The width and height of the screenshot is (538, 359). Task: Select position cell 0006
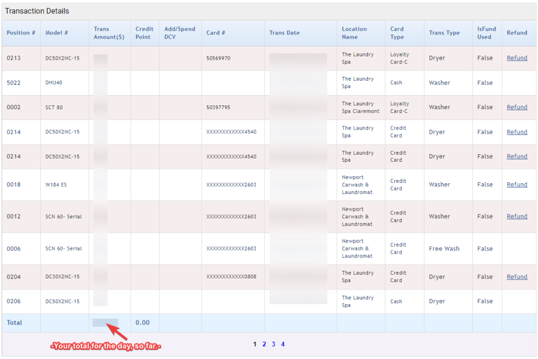tap(14, 249)
